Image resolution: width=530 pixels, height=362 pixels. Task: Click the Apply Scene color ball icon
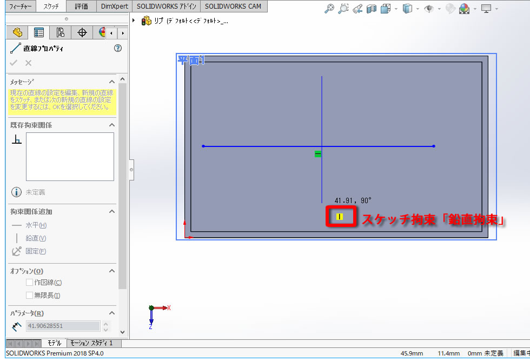point(465,9)
